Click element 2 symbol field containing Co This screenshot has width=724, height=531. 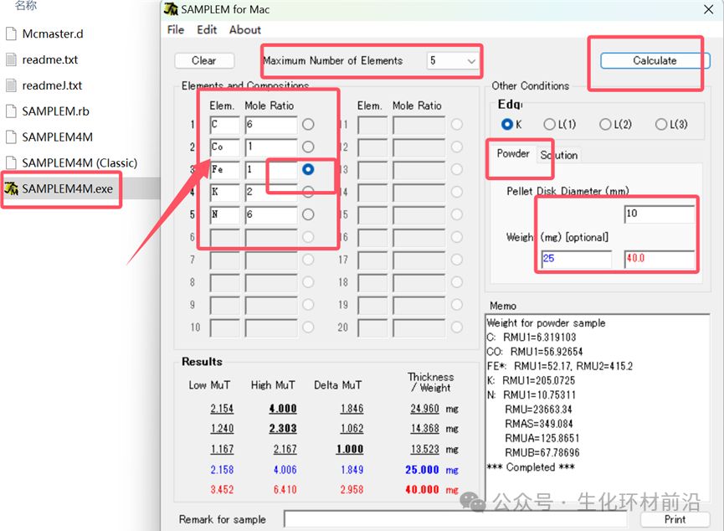pos(224,147)
